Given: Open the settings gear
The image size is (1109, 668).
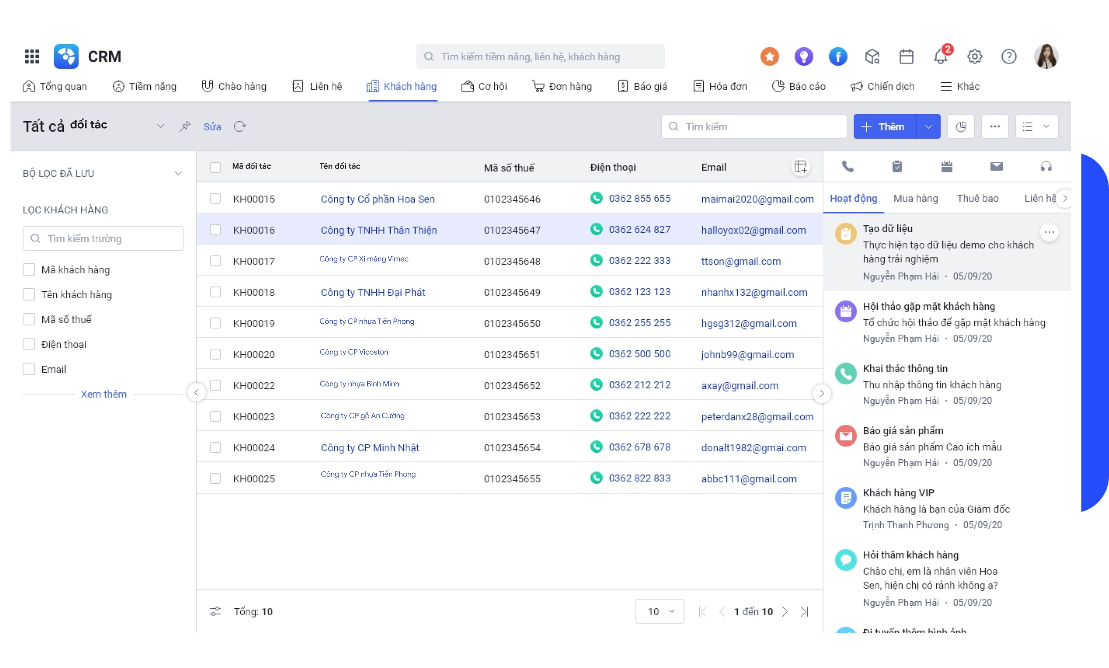Looking at the screenshot, I should click(974, 56).
